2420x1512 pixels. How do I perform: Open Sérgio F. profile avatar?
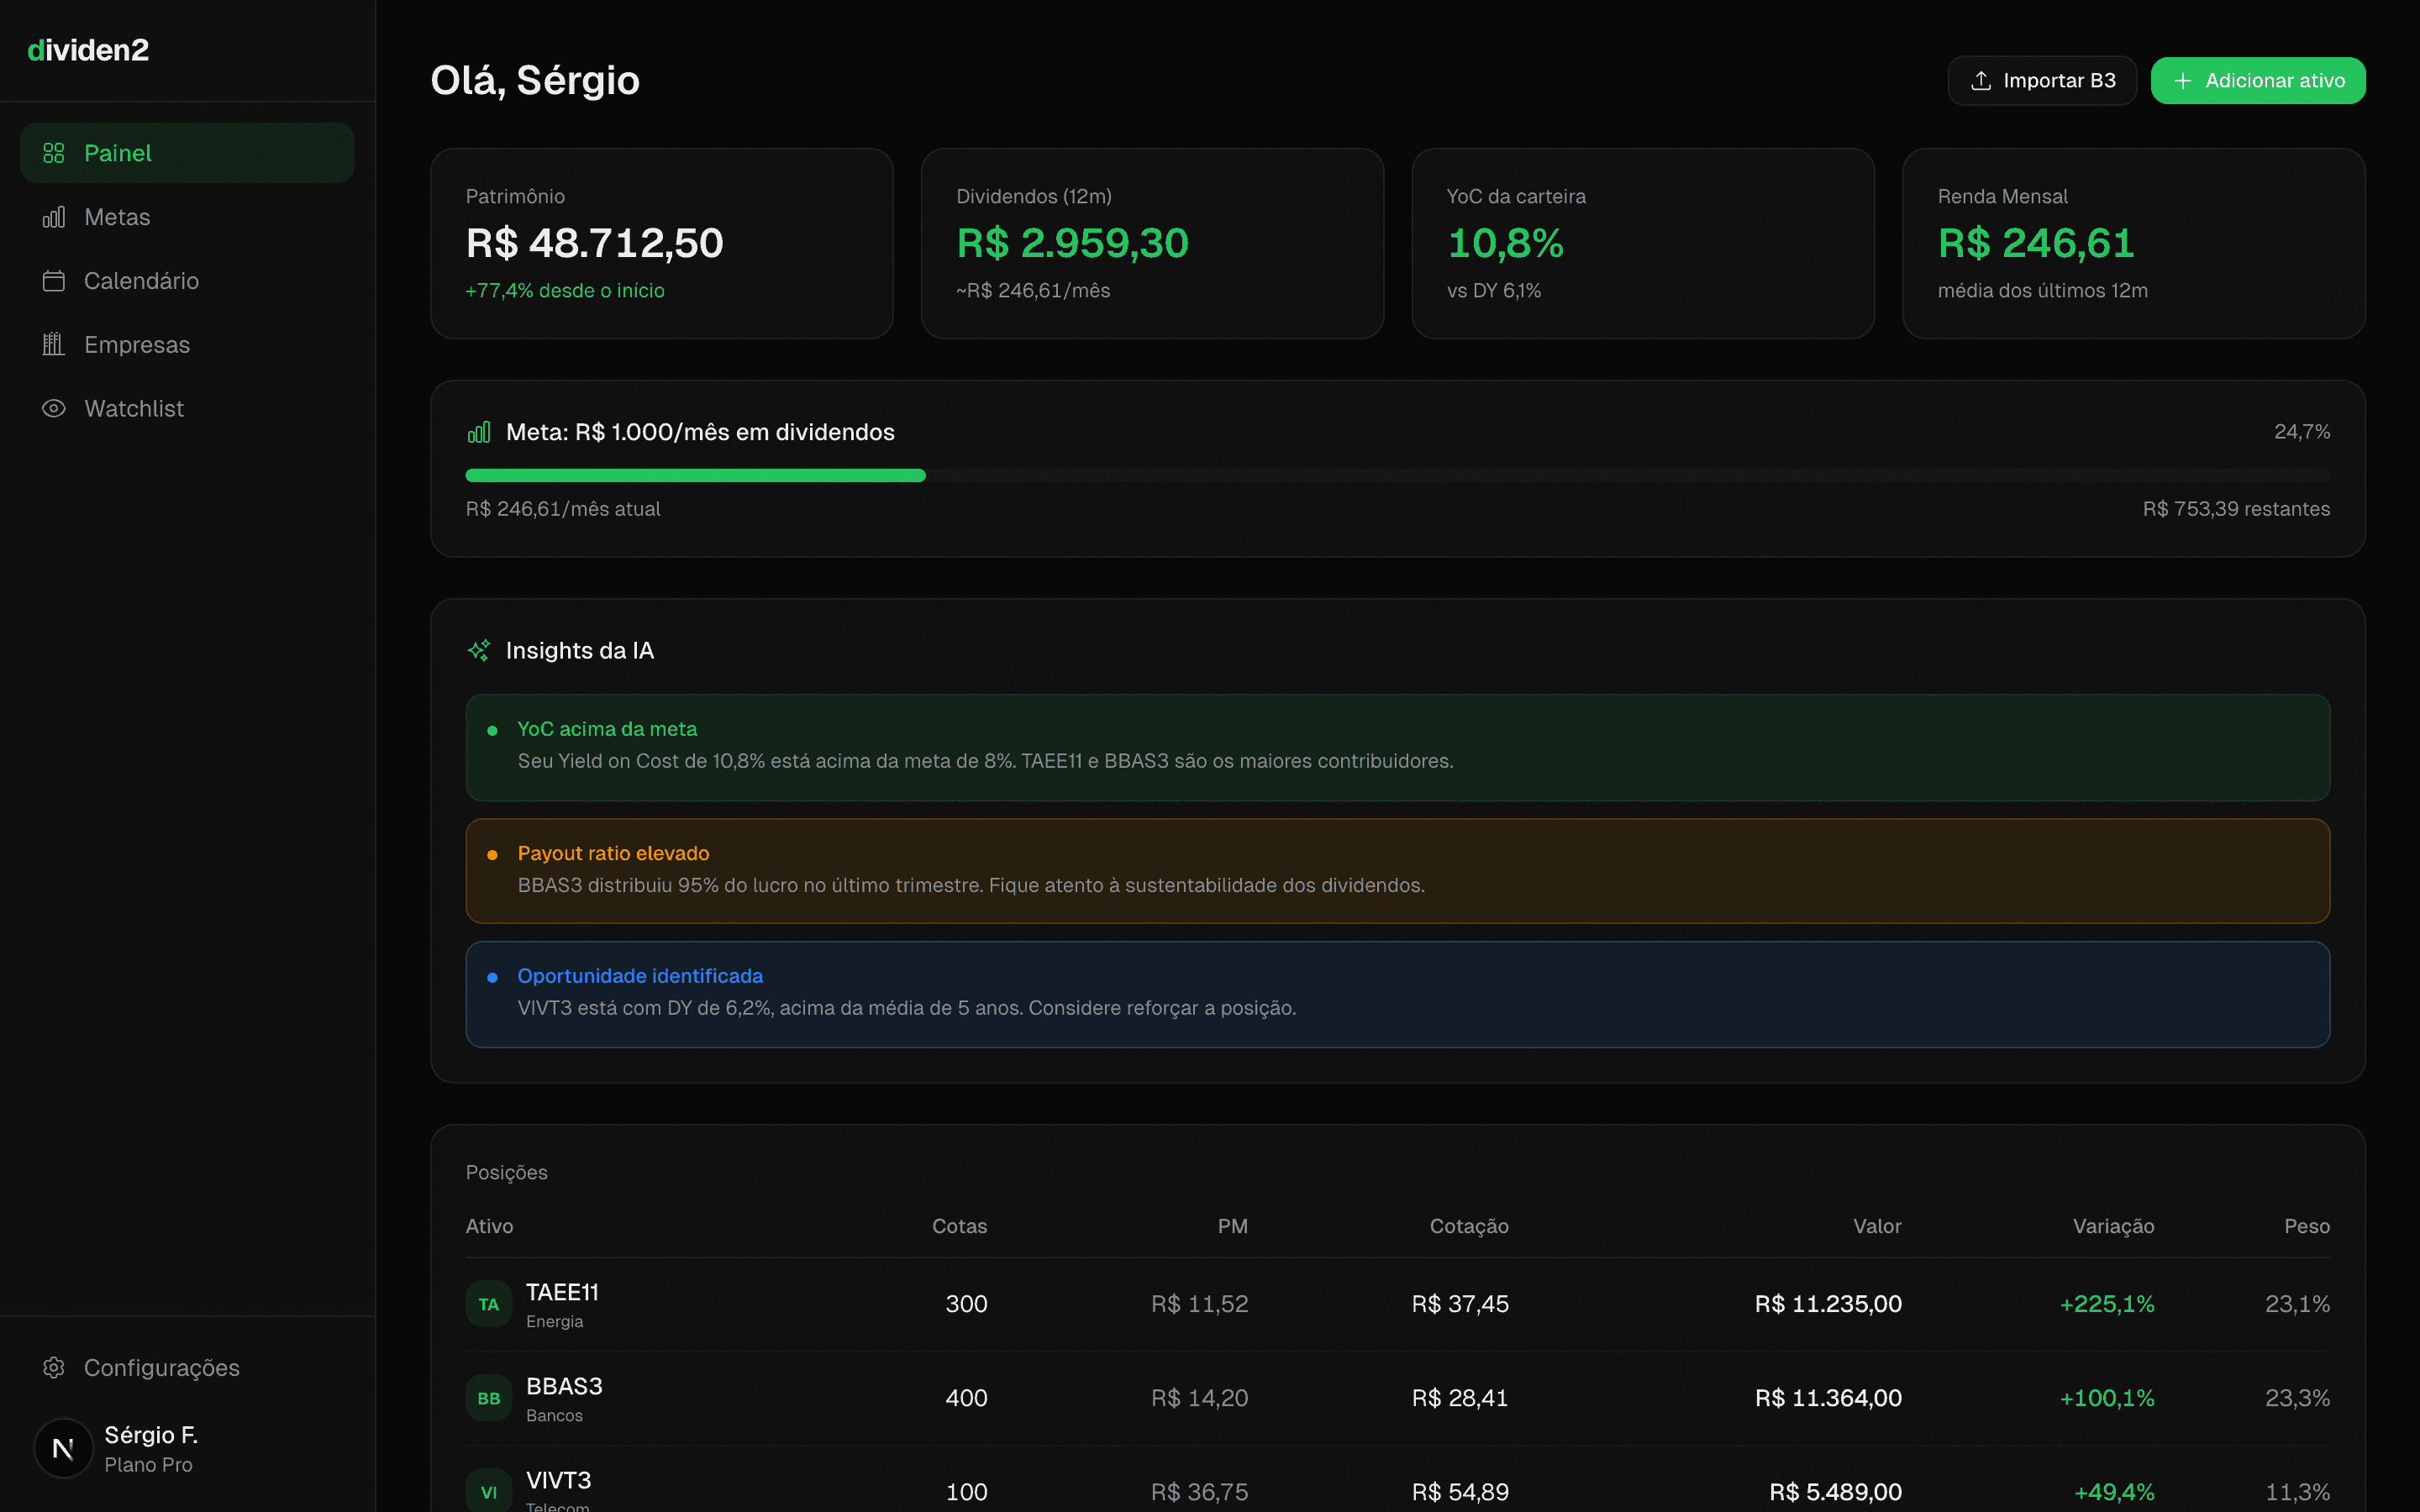63,1447
